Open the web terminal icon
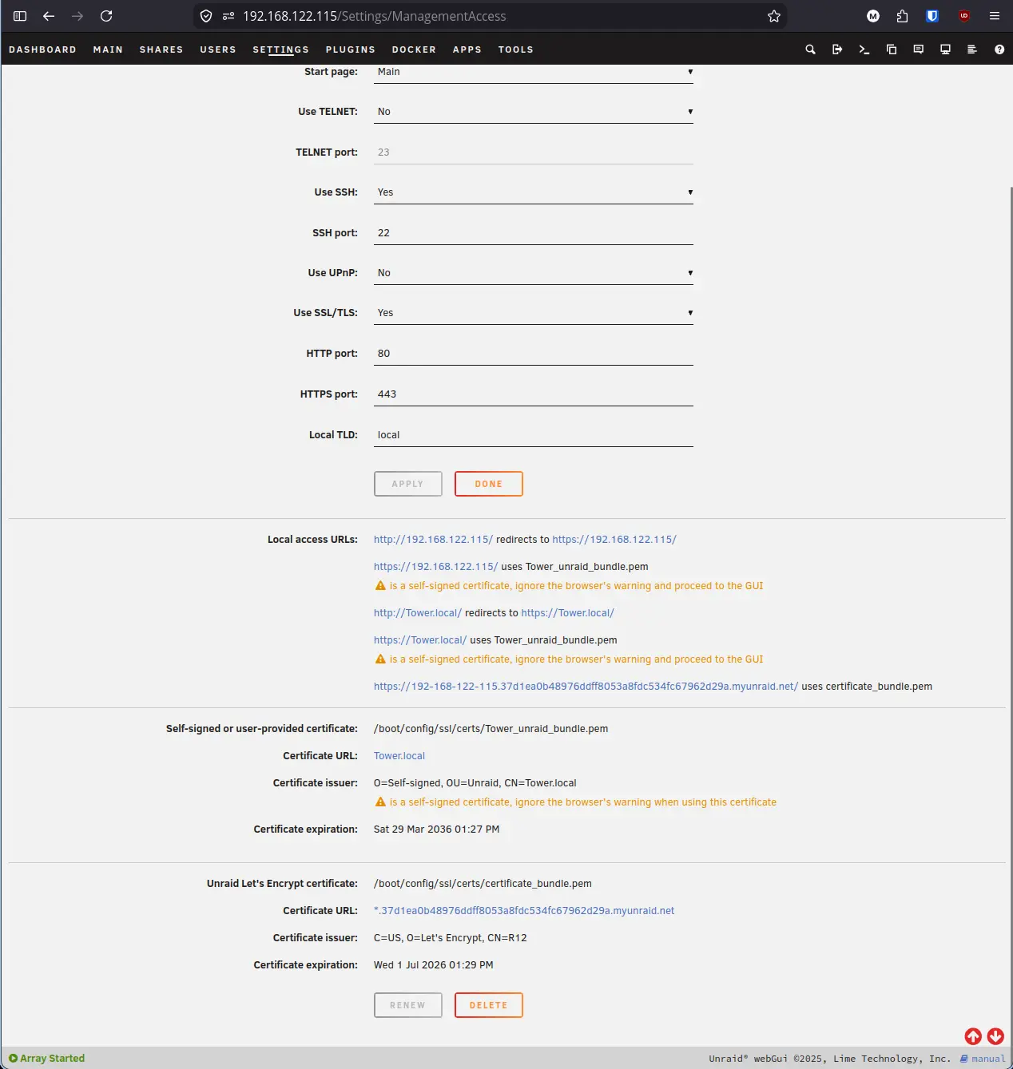Viewport: 1013px width, 1069px height. [864, 49]
